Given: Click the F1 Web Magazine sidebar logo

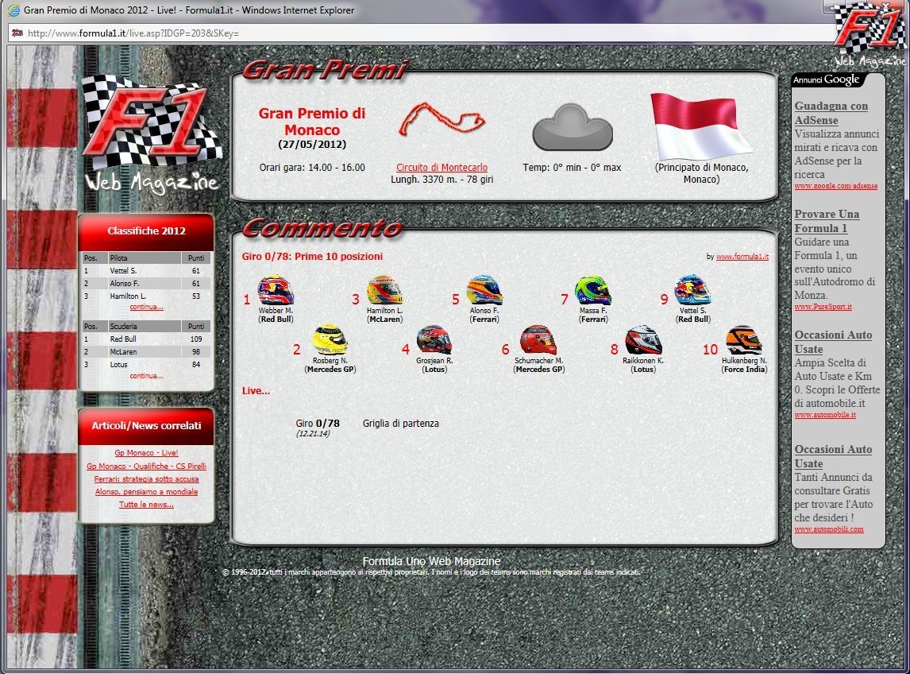Looking at the screenshot, I should coord(152,135).
